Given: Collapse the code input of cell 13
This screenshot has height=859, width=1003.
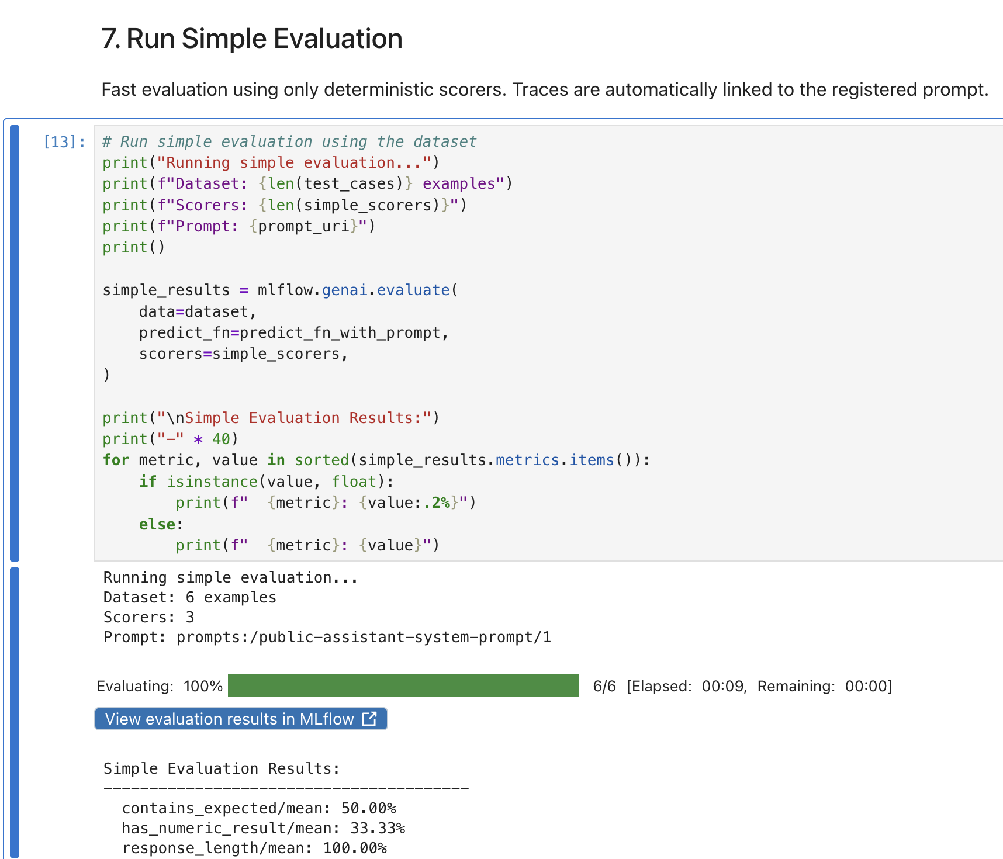Looking at the screenshot, I should (x=15, y=342).
